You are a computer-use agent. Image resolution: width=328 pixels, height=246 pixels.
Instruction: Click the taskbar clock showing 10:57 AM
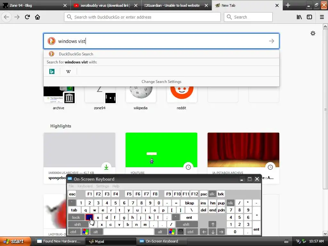click(316, 241)
